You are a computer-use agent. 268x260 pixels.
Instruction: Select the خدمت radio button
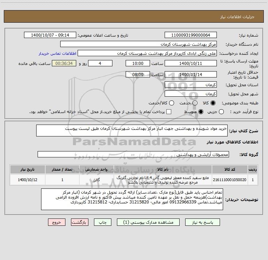click(x=195, y=103)
